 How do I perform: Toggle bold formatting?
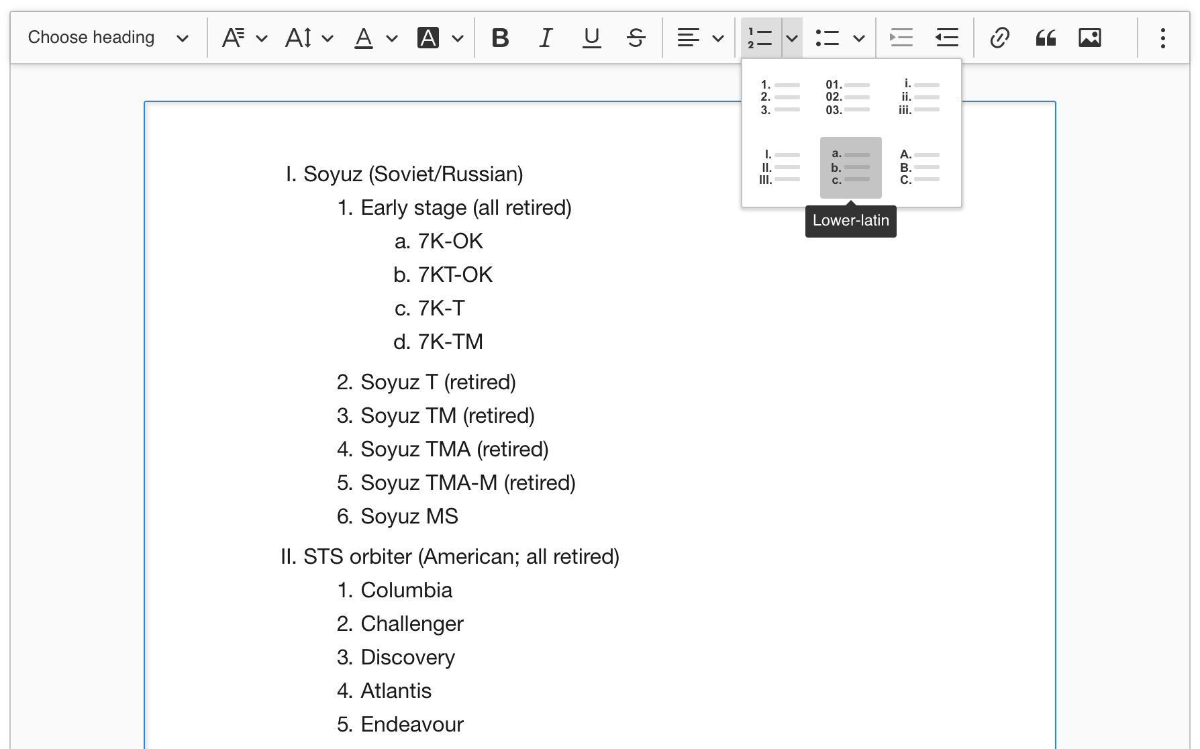click(x=500, y=38)
